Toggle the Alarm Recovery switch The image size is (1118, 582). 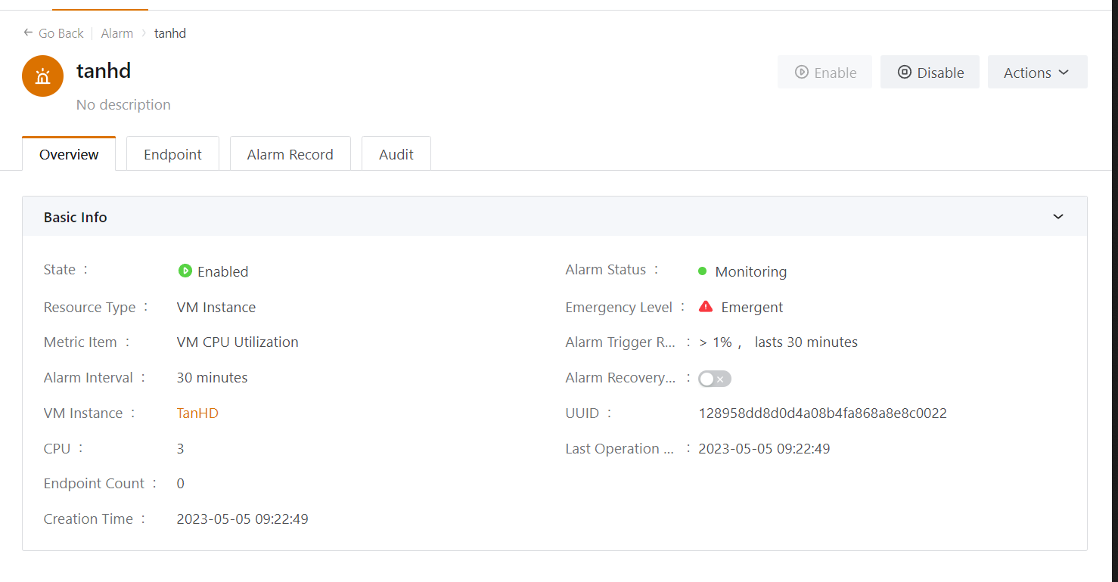714,379
